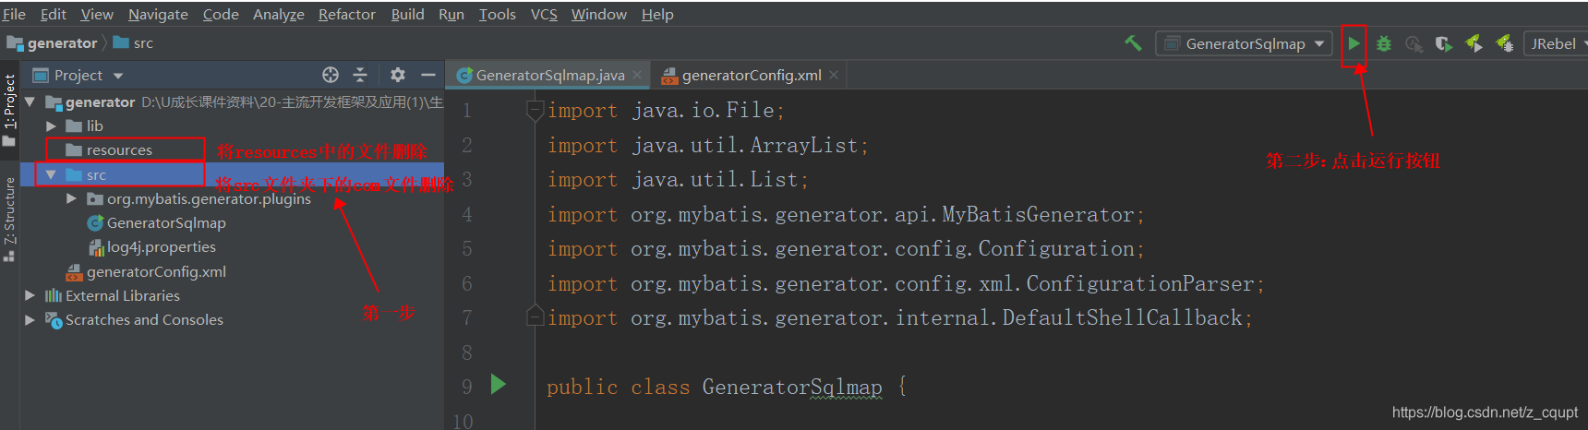Click generator breadcrumb in navigation bar

[53, 43]
